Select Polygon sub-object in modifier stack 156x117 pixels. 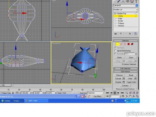coord(121,23)
